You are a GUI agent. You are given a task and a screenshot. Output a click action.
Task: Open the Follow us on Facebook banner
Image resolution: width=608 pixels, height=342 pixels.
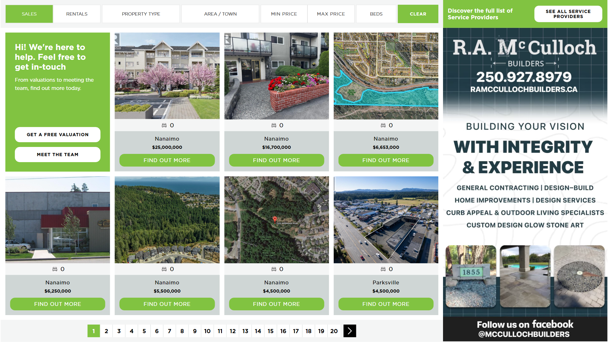[x=525, y=329]
